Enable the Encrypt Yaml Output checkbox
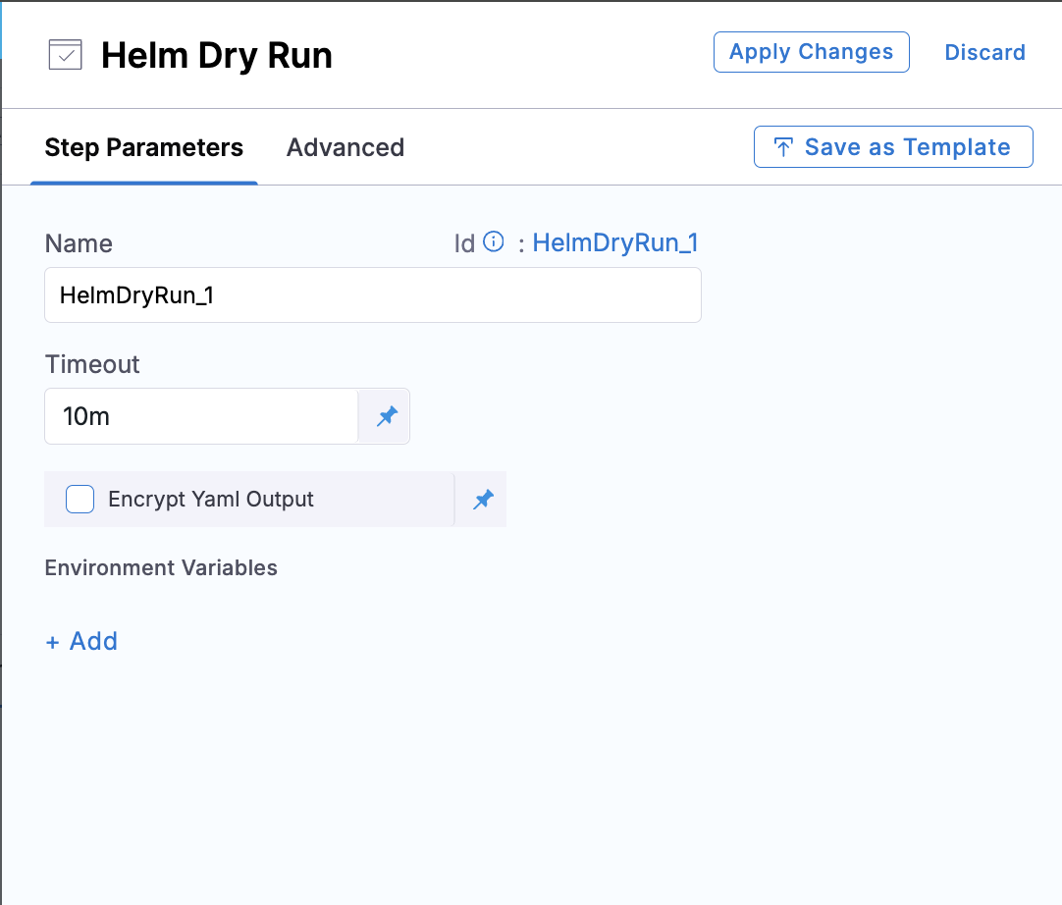The width and height of the screenshot is (1062, 905). [80, 500]
